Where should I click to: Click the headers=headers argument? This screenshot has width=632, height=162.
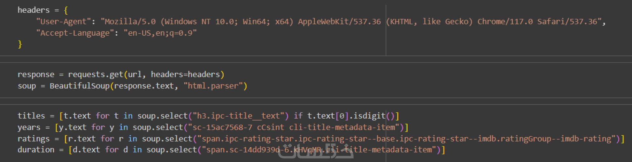pos(185,75)
